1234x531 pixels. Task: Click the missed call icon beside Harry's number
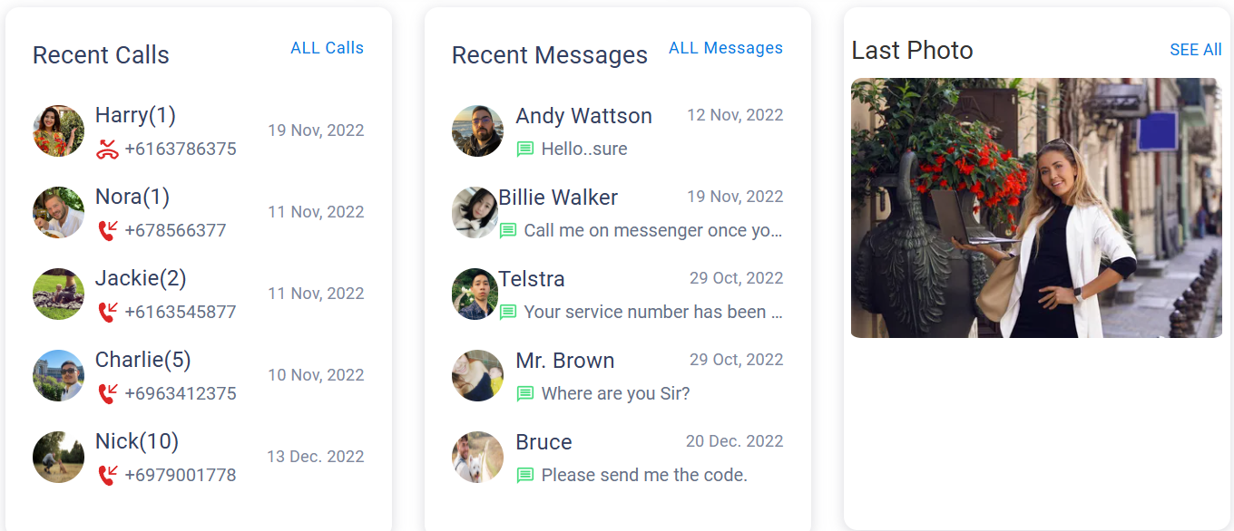coord(108,149)
